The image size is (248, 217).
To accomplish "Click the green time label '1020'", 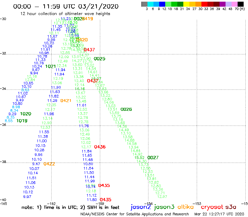I will pos(25,114).
